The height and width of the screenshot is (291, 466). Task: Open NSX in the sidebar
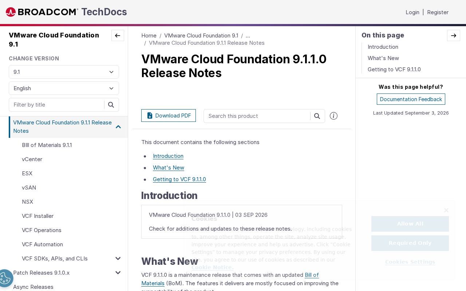[x=28, y=202]
